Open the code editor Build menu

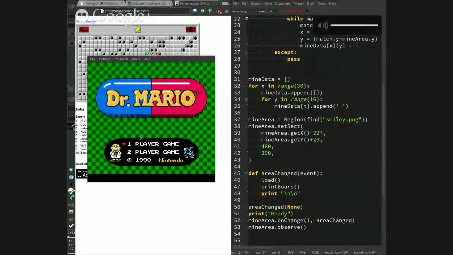311,4
